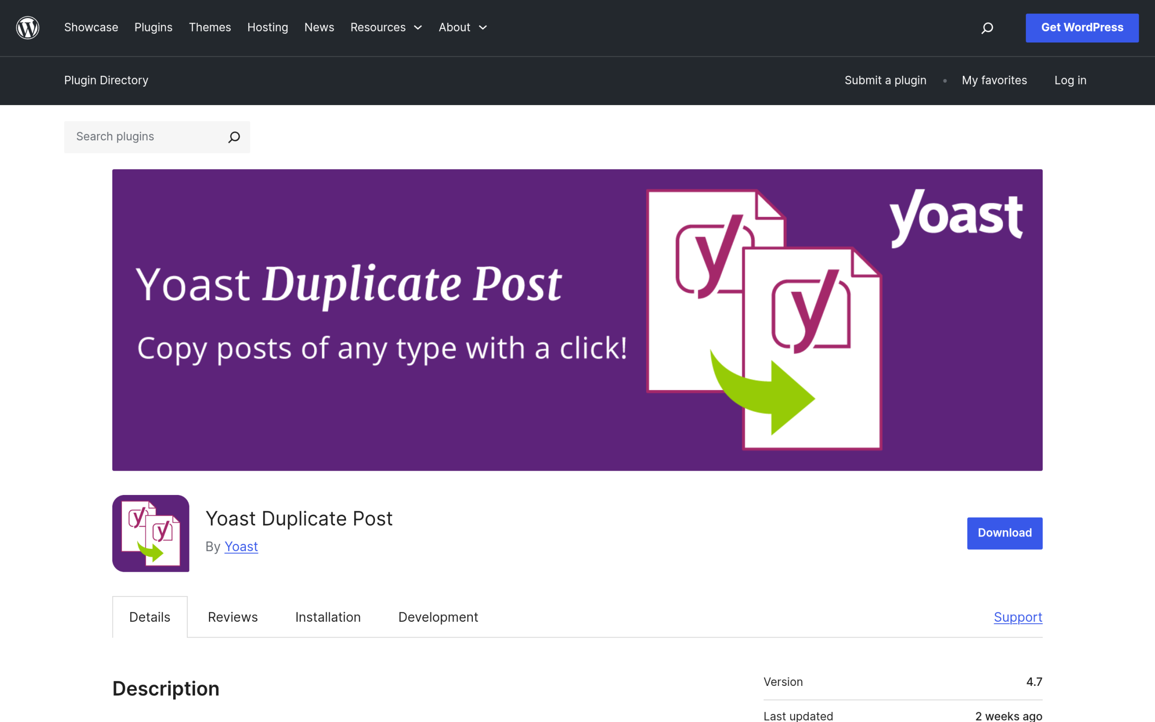
Task: Open My favorites link
Action: [994, 80]
